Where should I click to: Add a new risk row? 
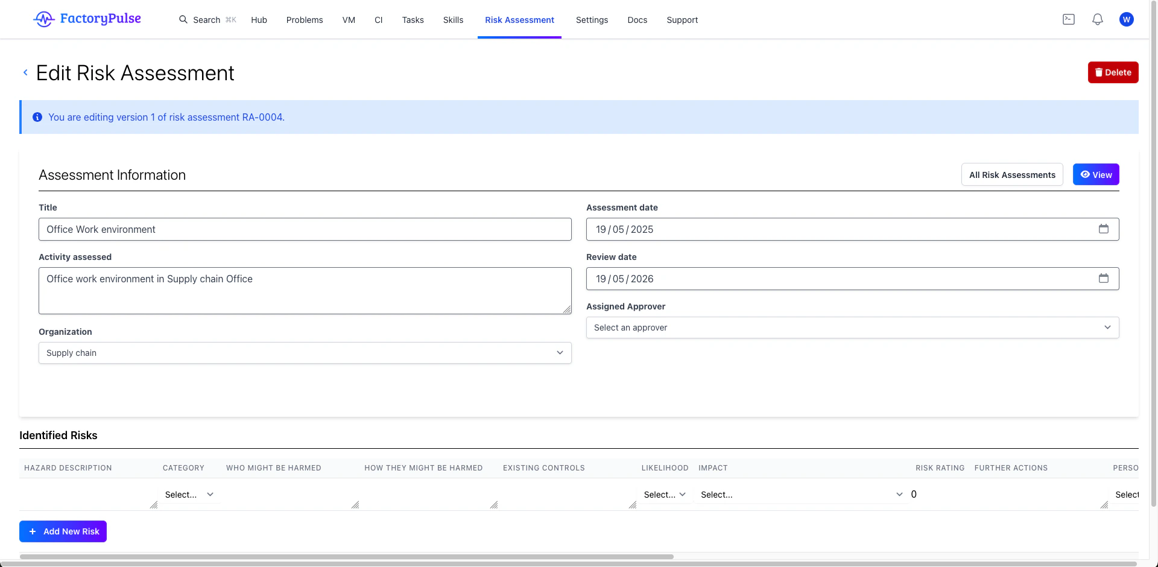(63, 531)
